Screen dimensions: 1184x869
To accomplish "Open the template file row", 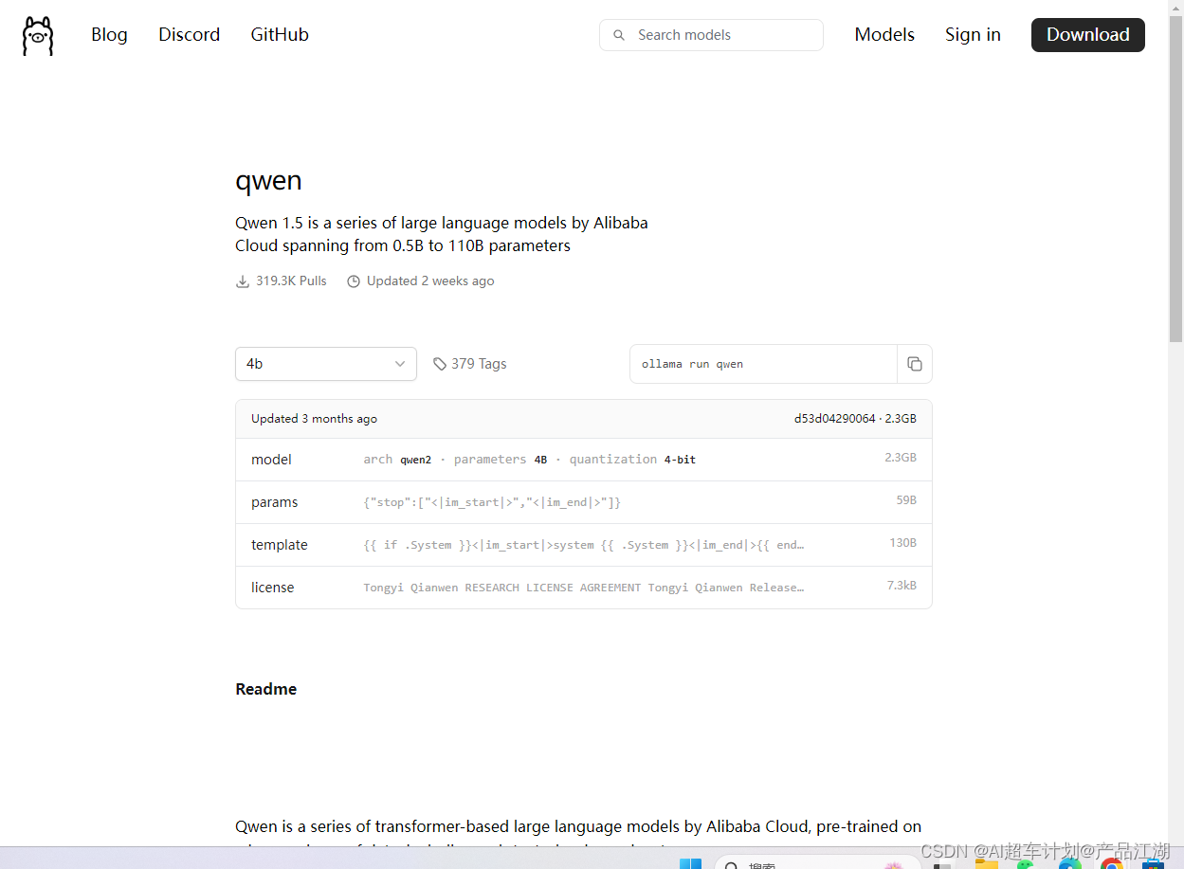I will click(584, 545).
